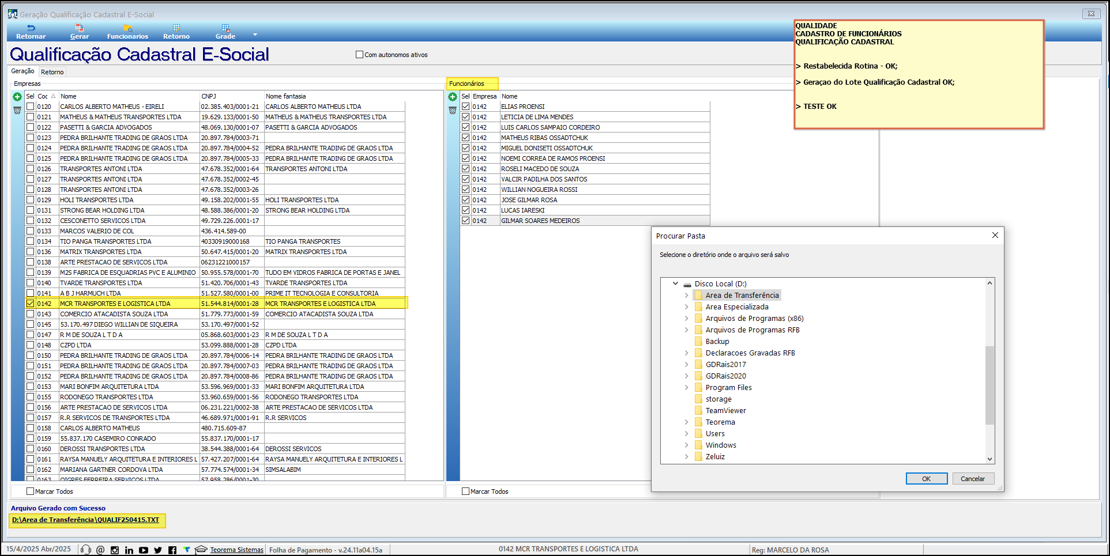The image size is (1110, 556).
Task: Open the generated file path link QUALIF250415.TXT
Action: (85, 520)
